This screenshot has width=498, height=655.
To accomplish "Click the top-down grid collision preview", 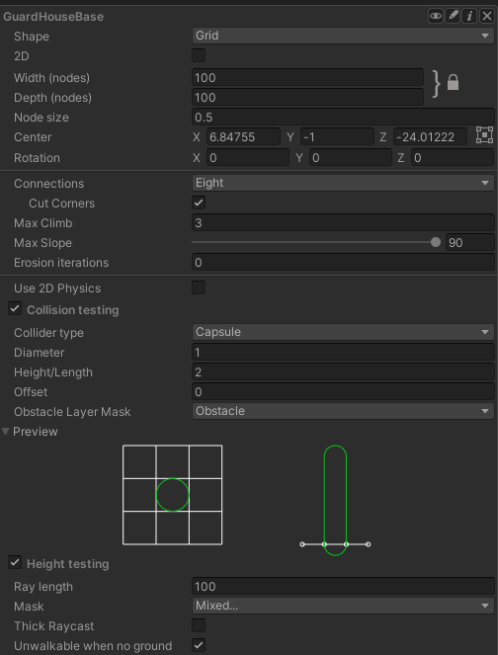I will (x=173, y=495).
